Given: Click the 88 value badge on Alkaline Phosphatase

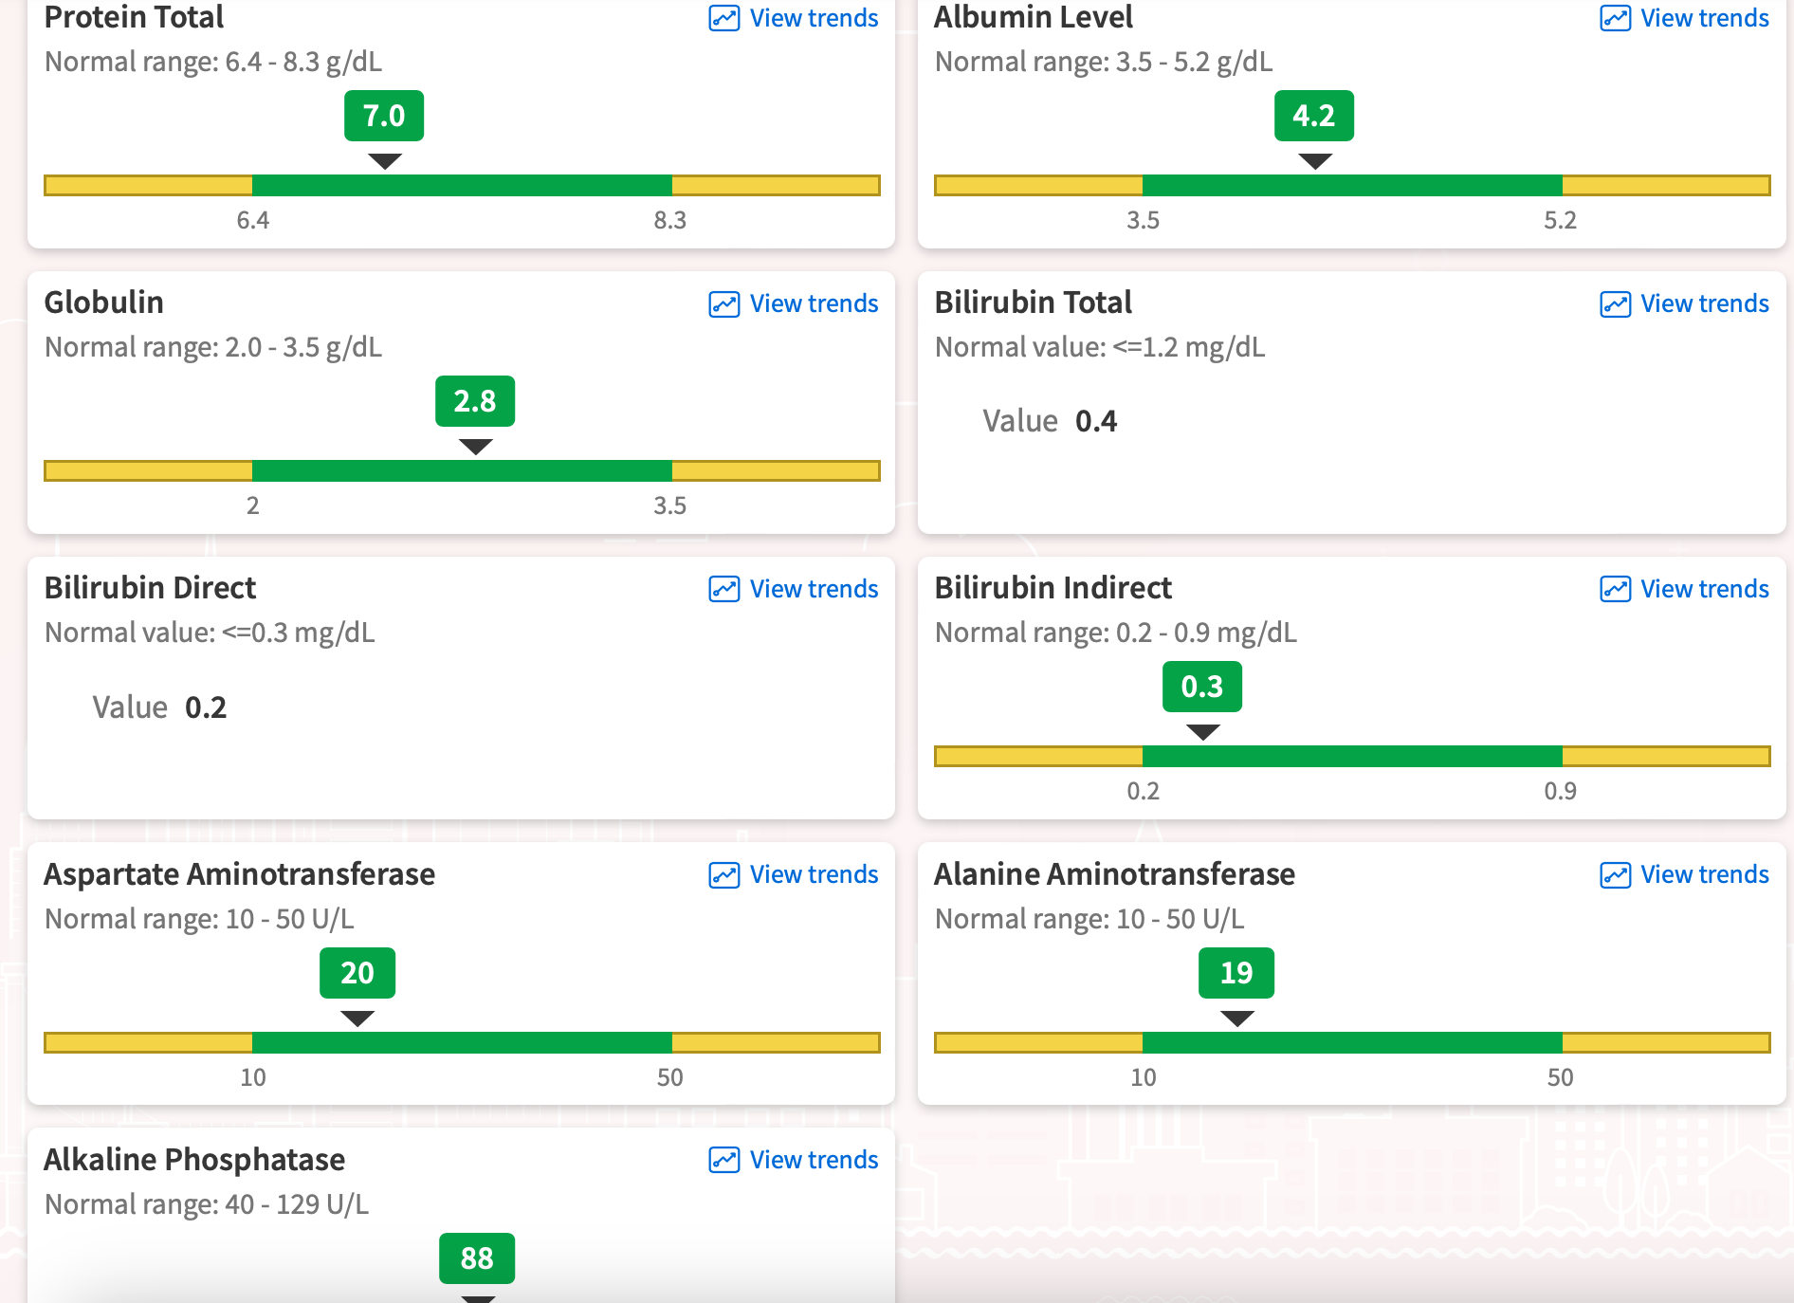Looking at the screenshot, I should click(477, 1258).
